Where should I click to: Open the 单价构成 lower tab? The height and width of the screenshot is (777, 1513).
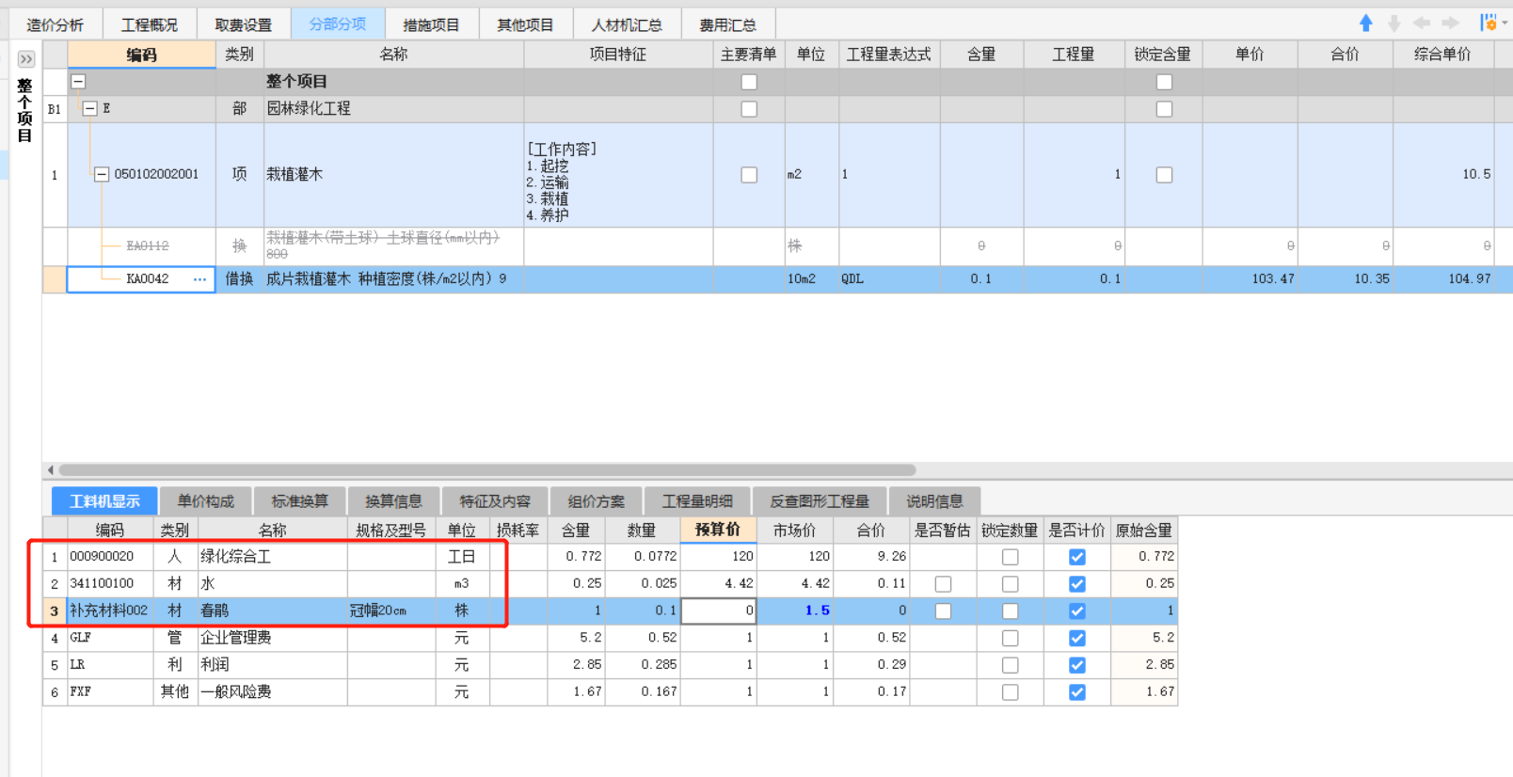click(x=205, y=501)
